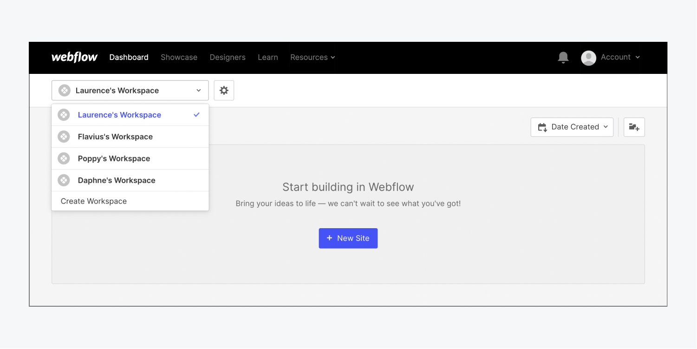Click the Webflow logo
The image size is (697, 349).
pyautogui.click(x=74, y=57)
